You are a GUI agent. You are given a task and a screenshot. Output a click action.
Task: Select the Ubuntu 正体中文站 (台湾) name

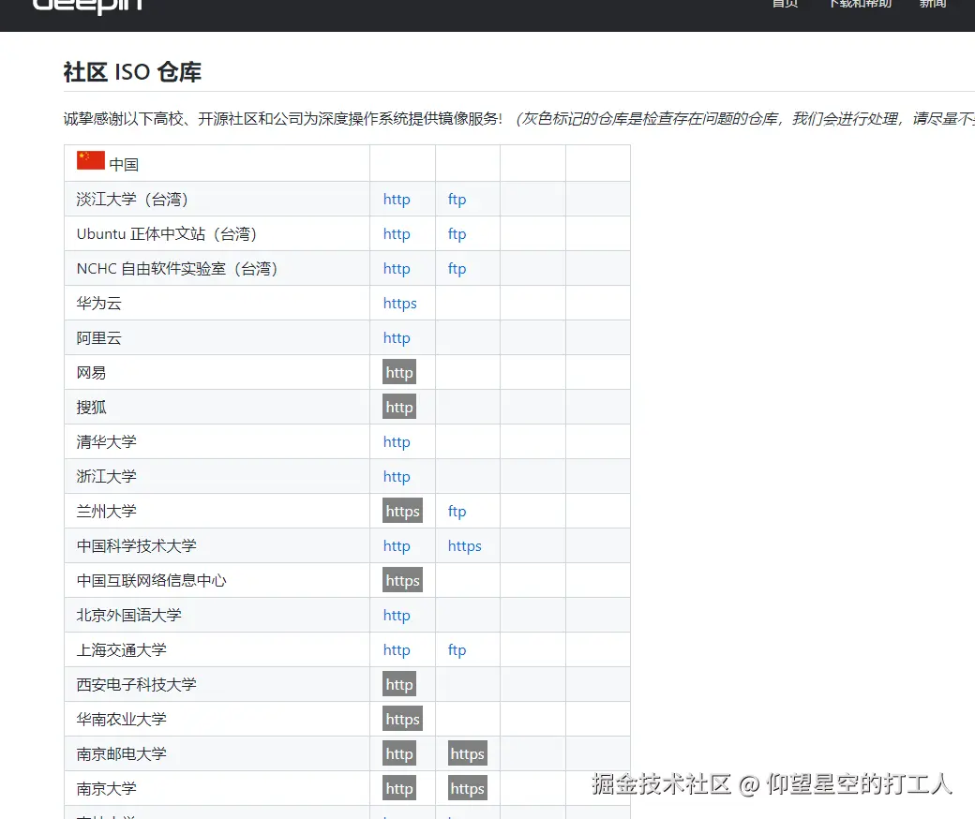(x=167, y=234)
